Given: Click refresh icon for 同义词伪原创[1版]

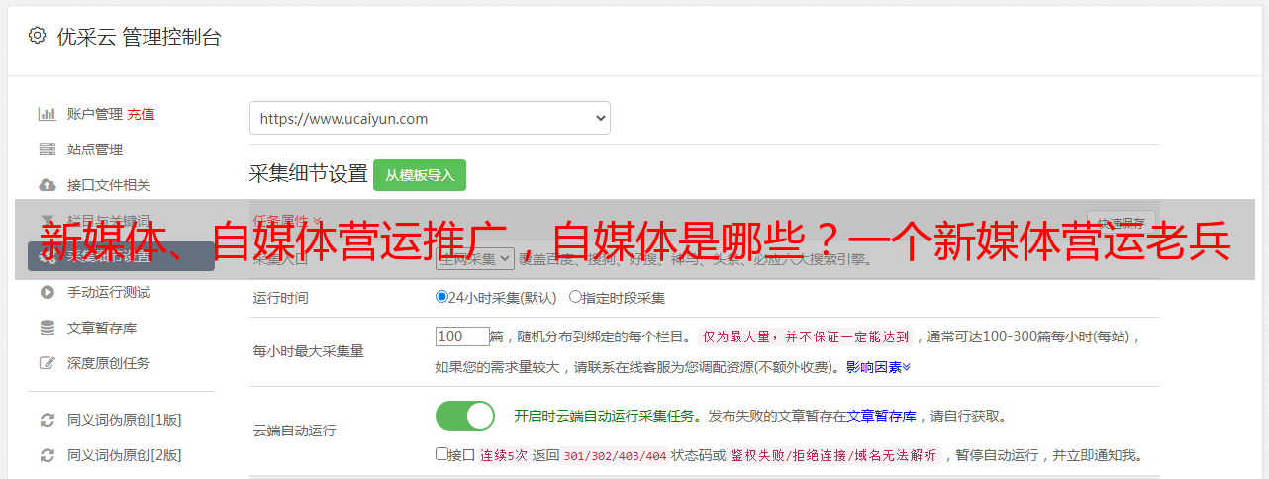Looking at the screenshot, I should [x=47, y=420].
